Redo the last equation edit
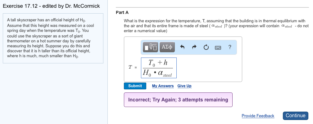The height and width of the screenshot is (124, 313). coord(194,47)
